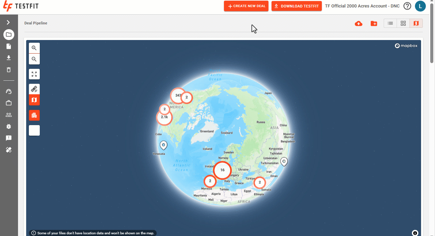Toggle fullscreen map view
Image resolution: width=435 pixels, height=236 pixels.
(34, 74)
